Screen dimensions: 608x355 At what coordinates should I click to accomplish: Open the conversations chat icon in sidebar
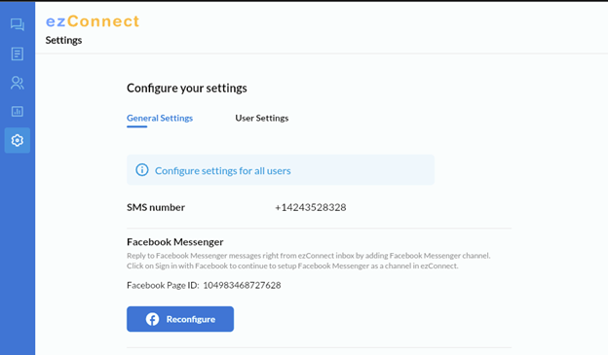(x=18, y=24)
